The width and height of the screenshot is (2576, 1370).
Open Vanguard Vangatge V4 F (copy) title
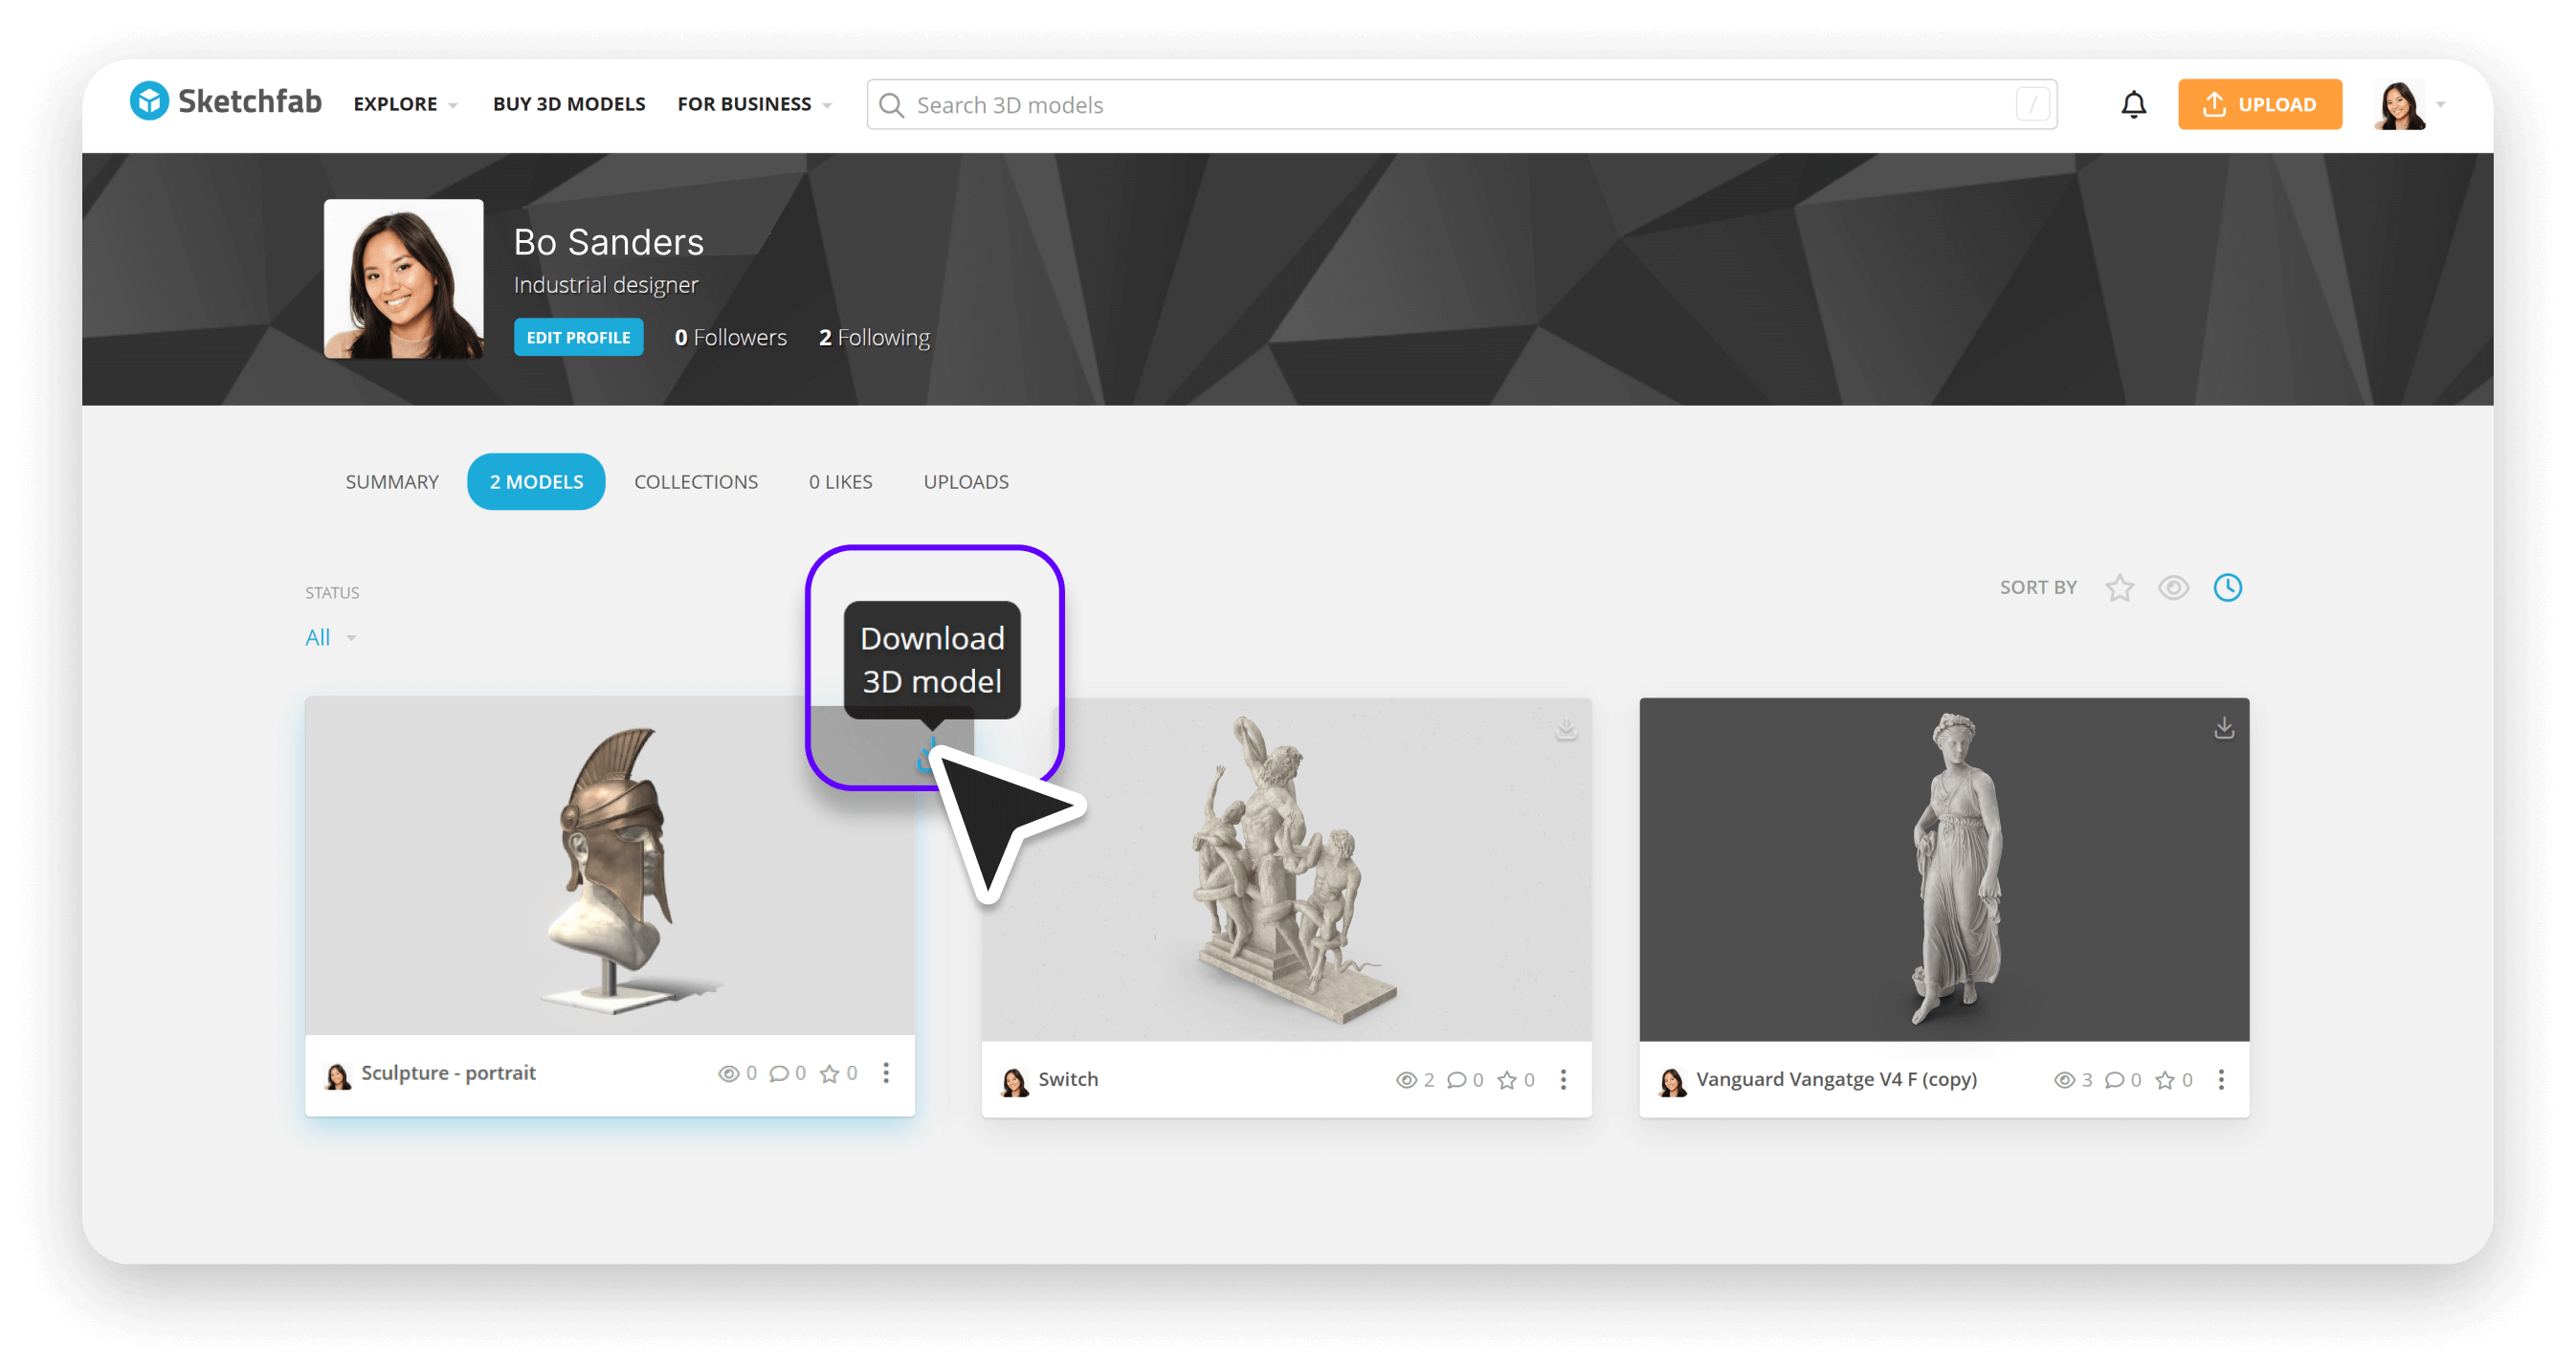[x=1836, y=1079]
